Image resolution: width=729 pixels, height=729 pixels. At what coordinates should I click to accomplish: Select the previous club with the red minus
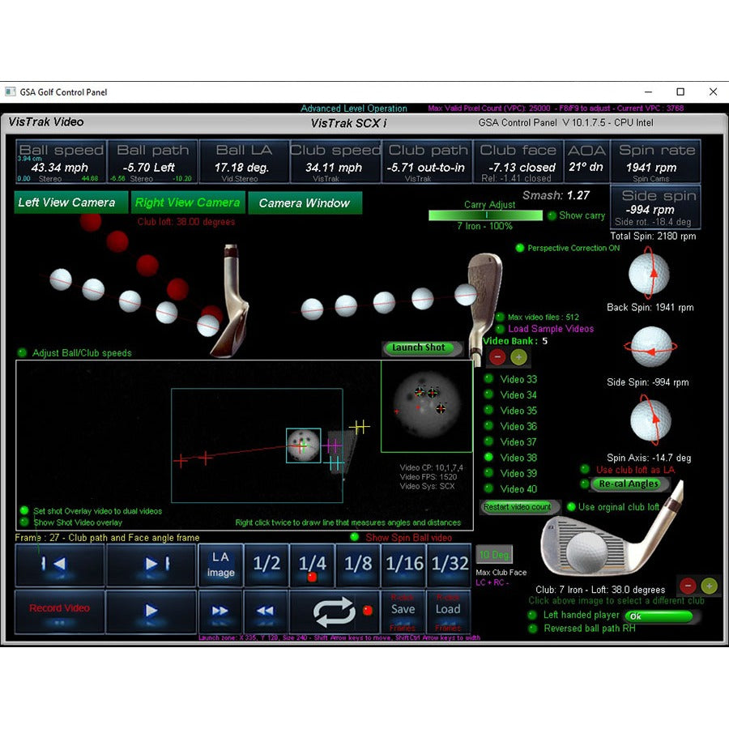pyautogui.click(x=688, y=586)
